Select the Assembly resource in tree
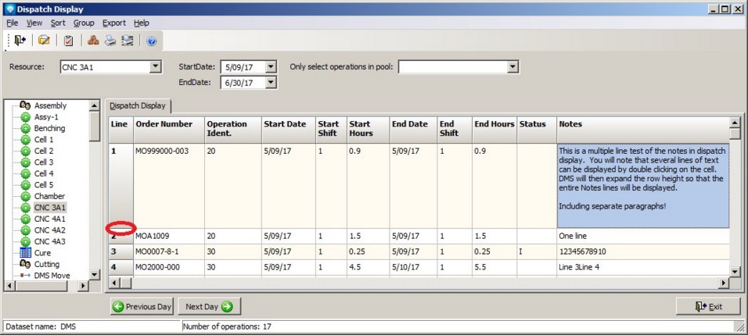 click(x=50, y=105)
